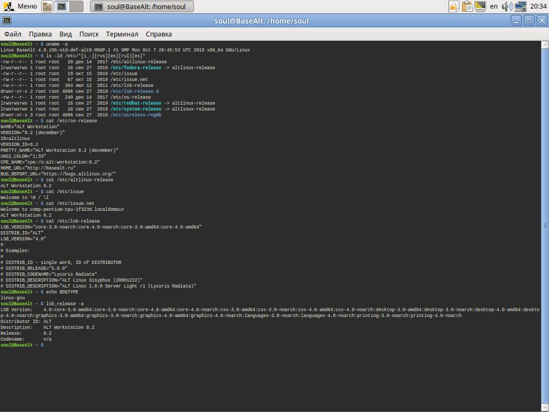
Task: Click the 'Description: ALT Workstation 8.2' line
Action: (x=47, y=328)
